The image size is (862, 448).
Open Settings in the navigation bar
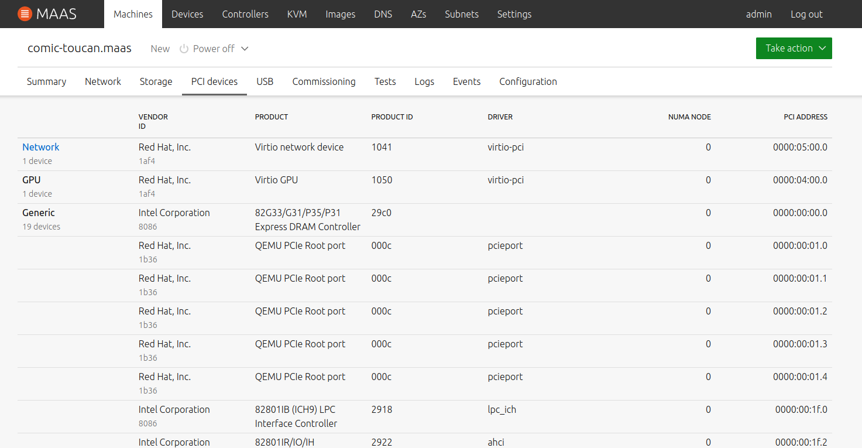pos(514,14)
